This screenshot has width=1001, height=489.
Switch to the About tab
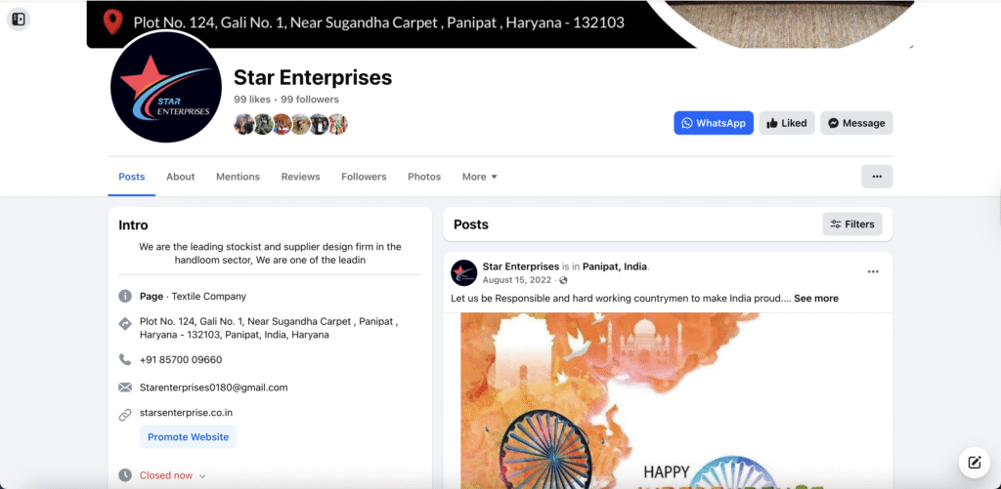pyautogui.click(x=181, y=177)
